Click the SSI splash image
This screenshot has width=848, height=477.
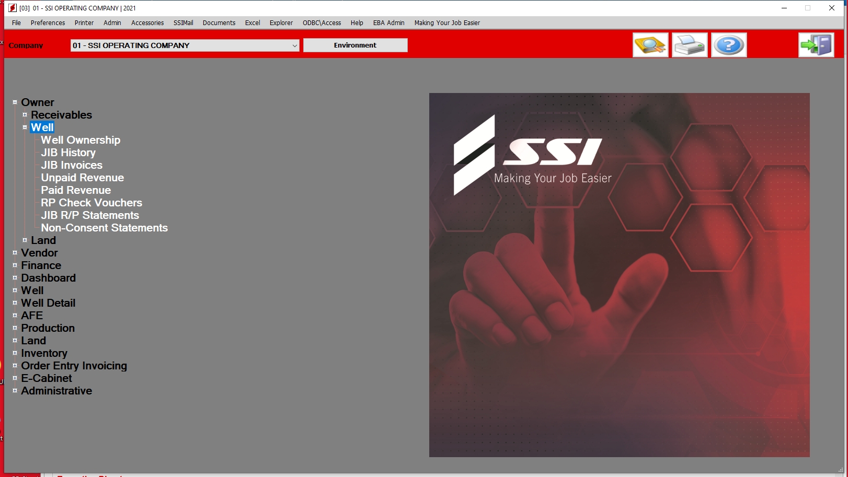tap(619, 275)
